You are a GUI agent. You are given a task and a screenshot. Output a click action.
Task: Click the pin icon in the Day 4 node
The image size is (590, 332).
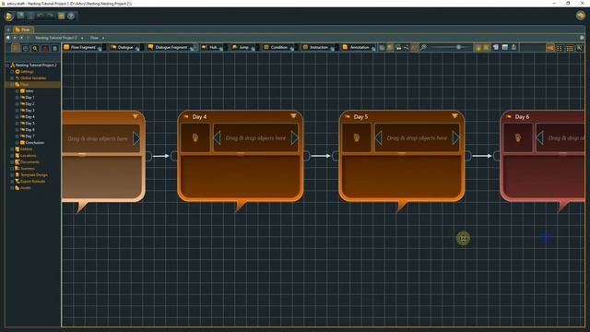[195, 137]
